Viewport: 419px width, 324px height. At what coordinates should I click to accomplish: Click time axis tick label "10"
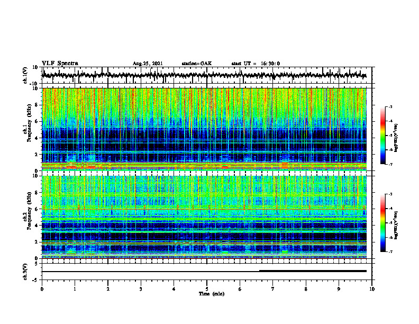[372, 289]
